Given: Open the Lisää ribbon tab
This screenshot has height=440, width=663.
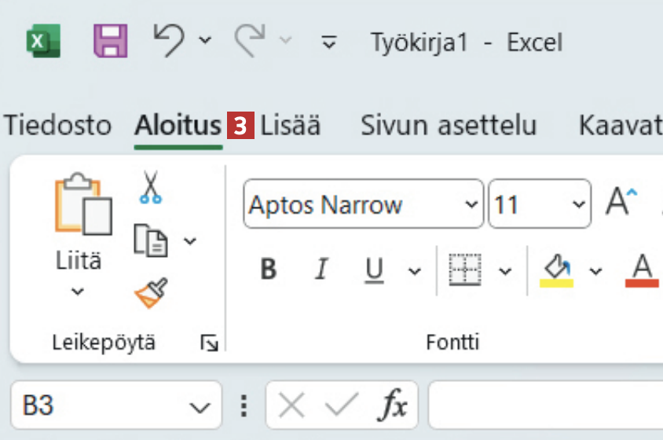Looking at the screenshot, I should (291, 126).
